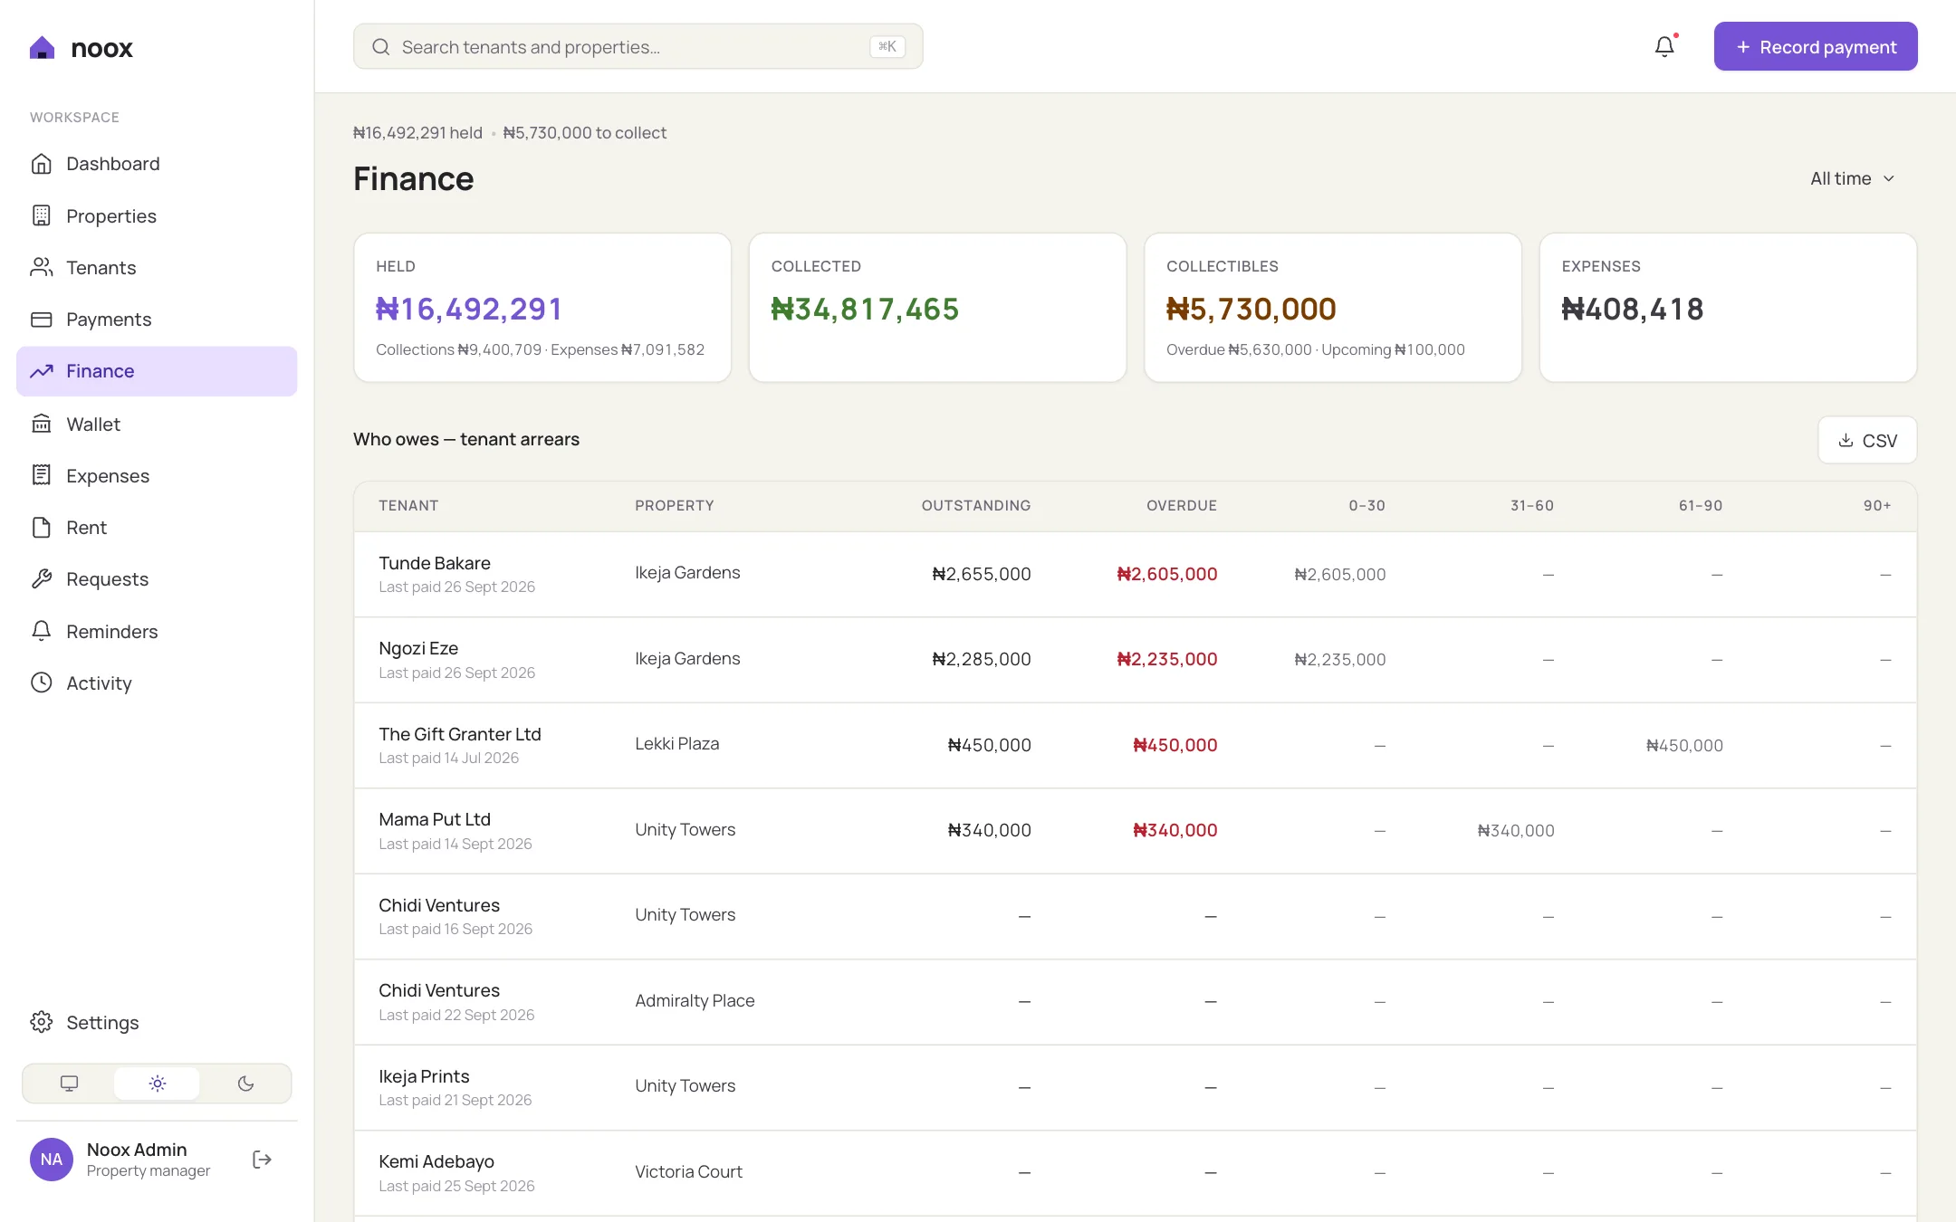This screenshot has width=1956, height=1222.
Task: Open the Expenses ₦408,418 card
Action: (x=1728, y=308)
